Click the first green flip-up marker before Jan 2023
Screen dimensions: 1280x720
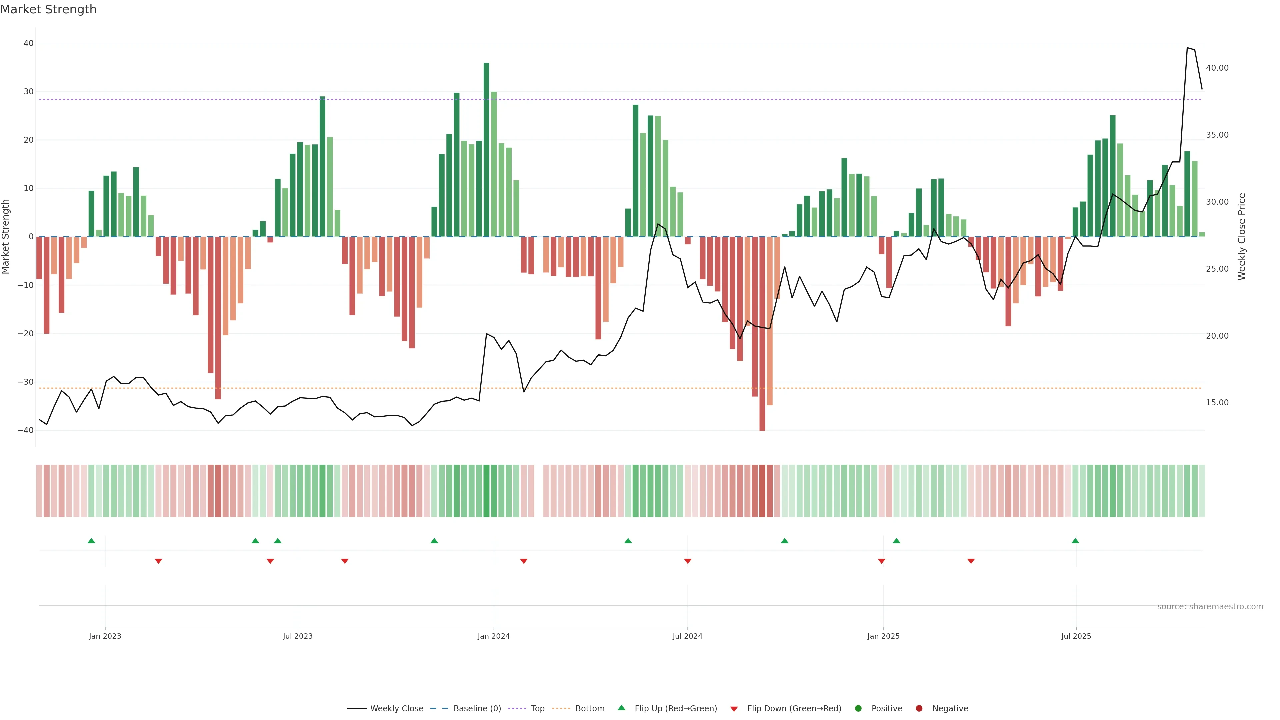[x=91, y=541]
